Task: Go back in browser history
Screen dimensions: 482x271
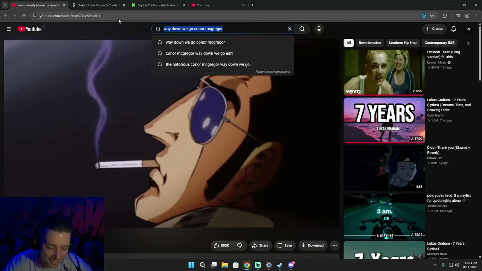Action: tap(6, 16)
